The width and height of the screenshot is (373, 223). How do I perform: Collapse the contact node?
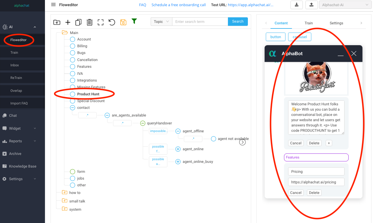coord(73,108)
